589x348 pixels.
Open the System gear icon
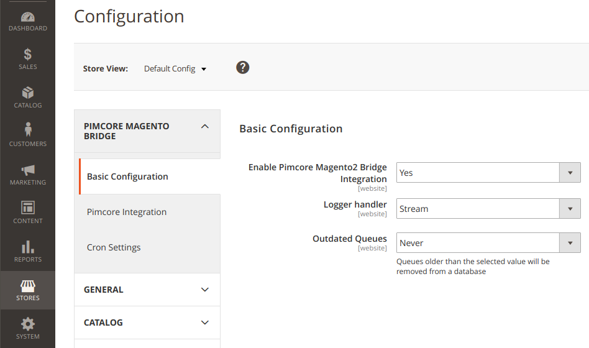(x=27, y=324)
